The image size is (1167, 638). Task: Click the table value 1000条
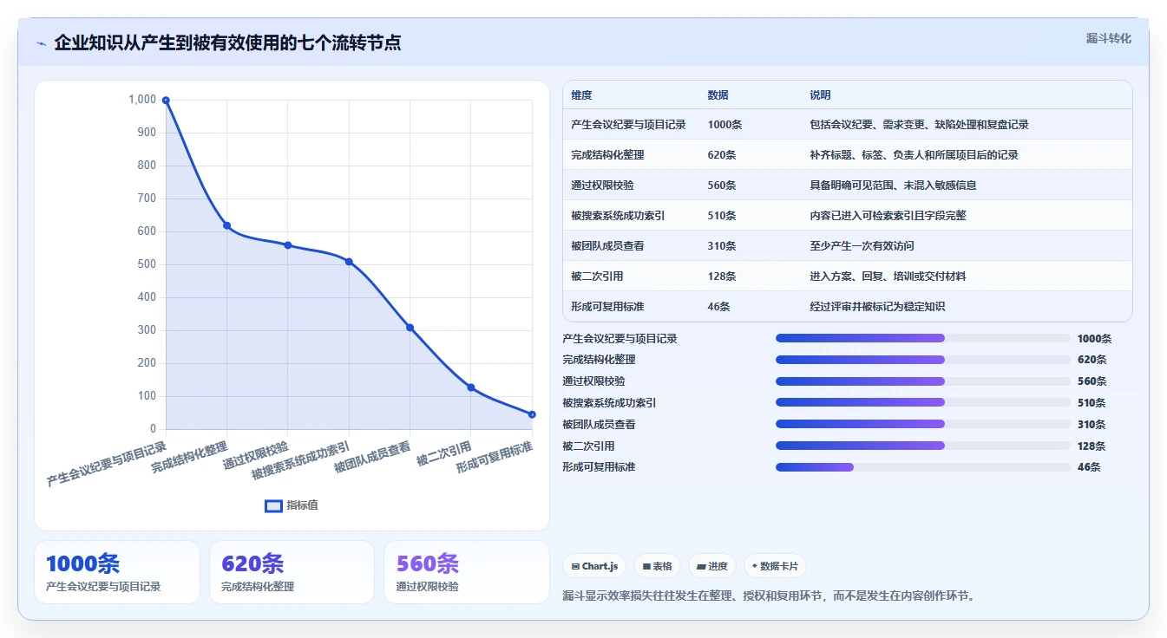[724, 125]
